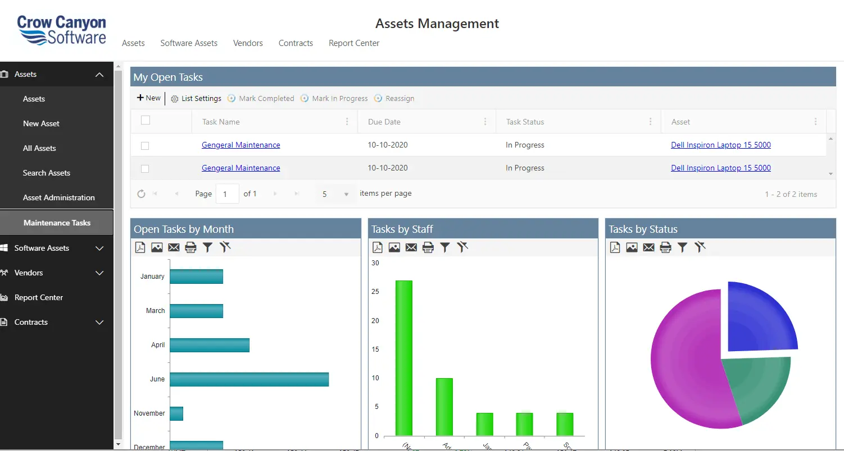
Task: Clear filters on the Tasks by Status chart
Action: pos(700,247)
